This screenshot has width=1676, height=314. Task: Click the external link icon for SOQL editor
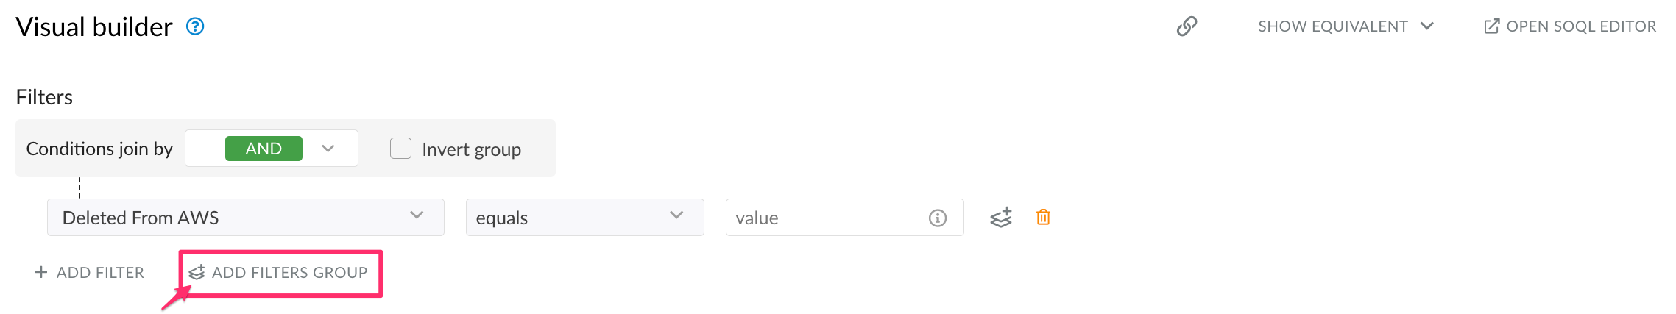tap(1491, 26)
